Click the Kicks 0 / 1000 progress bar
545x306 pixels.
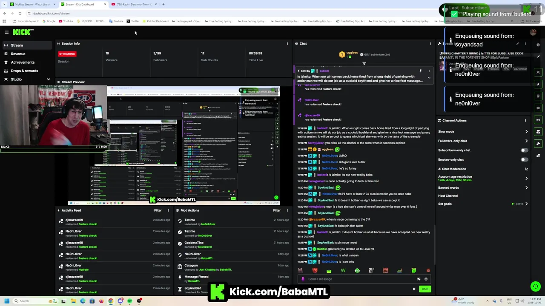click(53, 150)
